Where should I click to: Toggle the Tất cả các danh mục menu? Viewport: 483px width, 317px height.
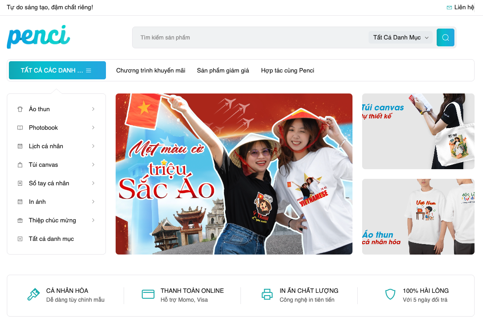click(x=57, y=70)
